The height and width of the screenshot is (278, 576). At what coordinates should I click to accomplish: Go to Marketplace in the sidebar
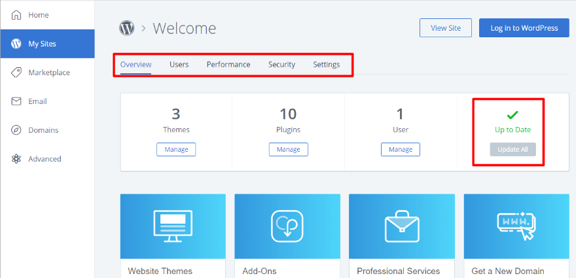click(x=47, y=73)
